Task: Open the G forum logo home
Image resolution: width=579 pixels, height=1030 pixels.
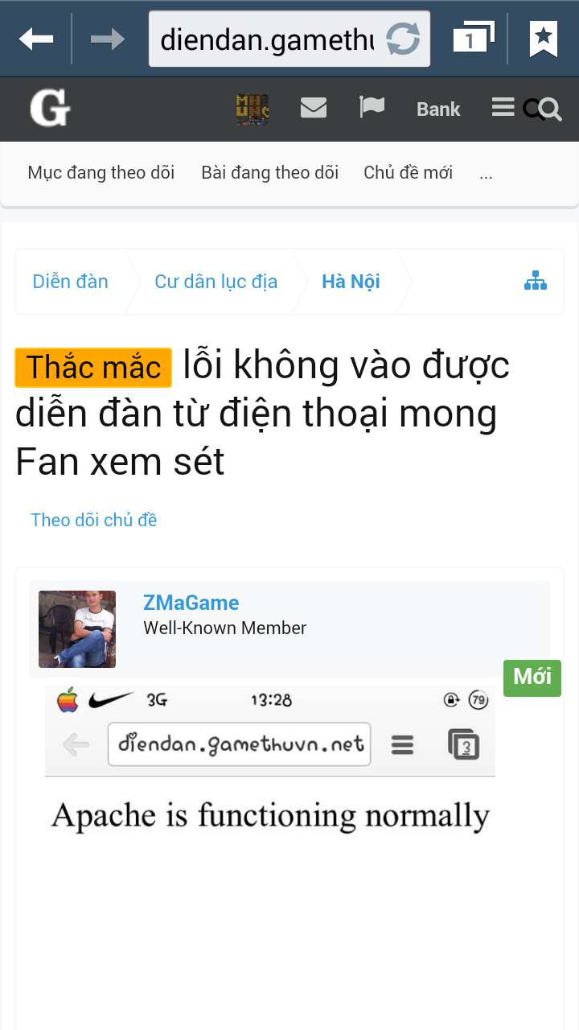Action: 50,109
